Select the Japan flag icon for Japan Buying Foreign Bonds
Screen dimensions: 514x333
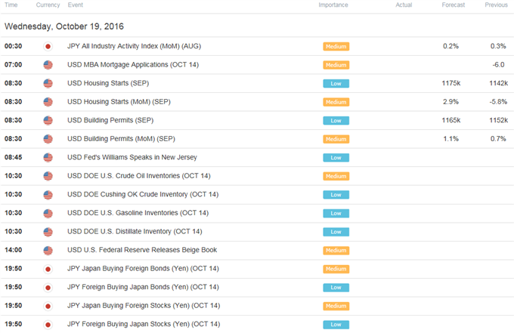coord(48,269)
